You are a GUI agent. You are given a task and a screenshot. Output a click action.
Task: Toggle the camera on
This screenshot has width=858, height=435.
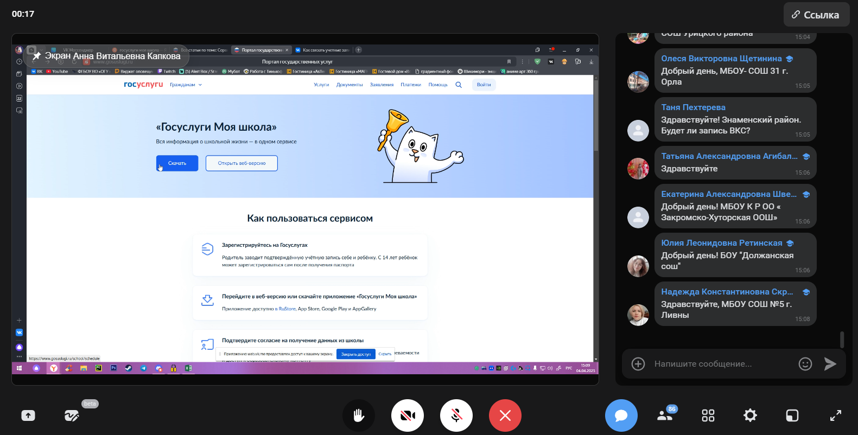click(407, 415)
